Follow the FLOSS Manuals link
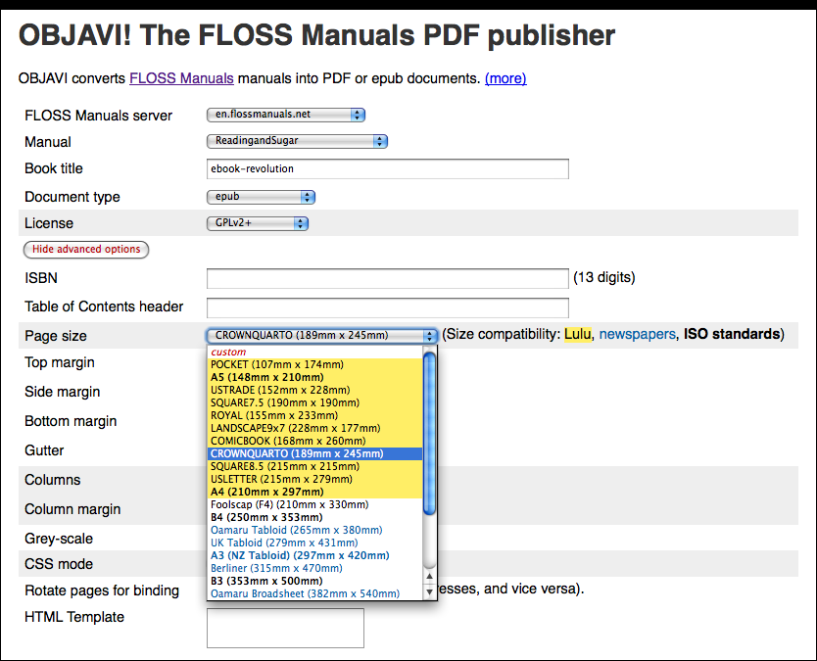 click(x=181, y=78)
